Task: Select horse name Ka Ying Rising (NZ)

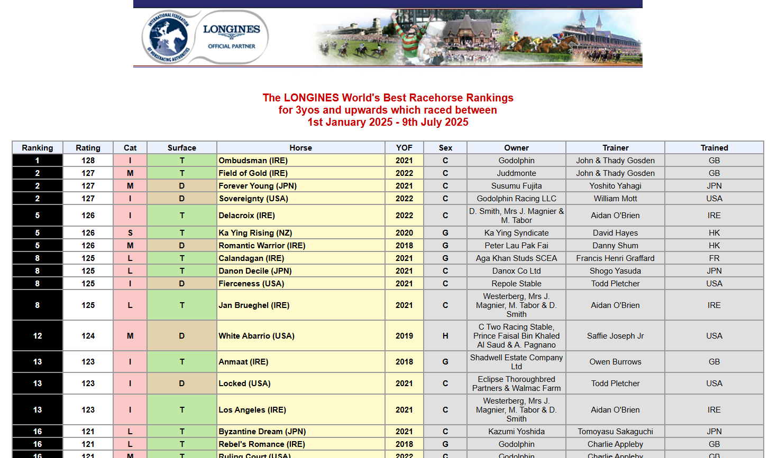Action: click(255, 233)
